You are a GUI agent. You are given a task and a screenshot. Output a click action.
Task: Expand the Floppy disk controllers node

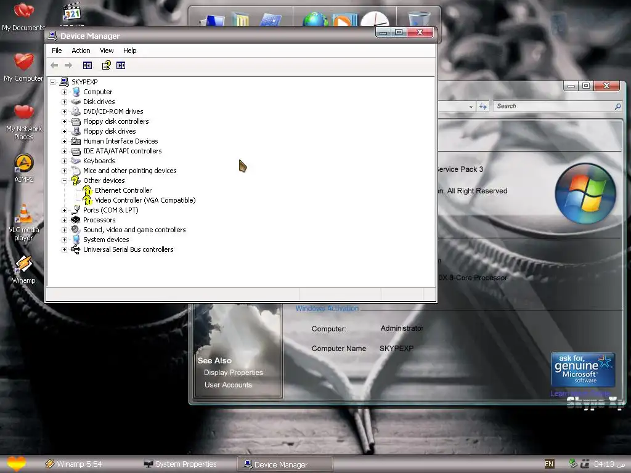point(64,121)
